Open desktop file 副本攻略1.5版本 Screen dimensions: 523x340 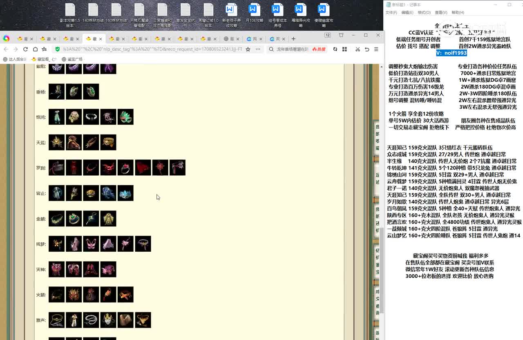click(x=70, y=15)
